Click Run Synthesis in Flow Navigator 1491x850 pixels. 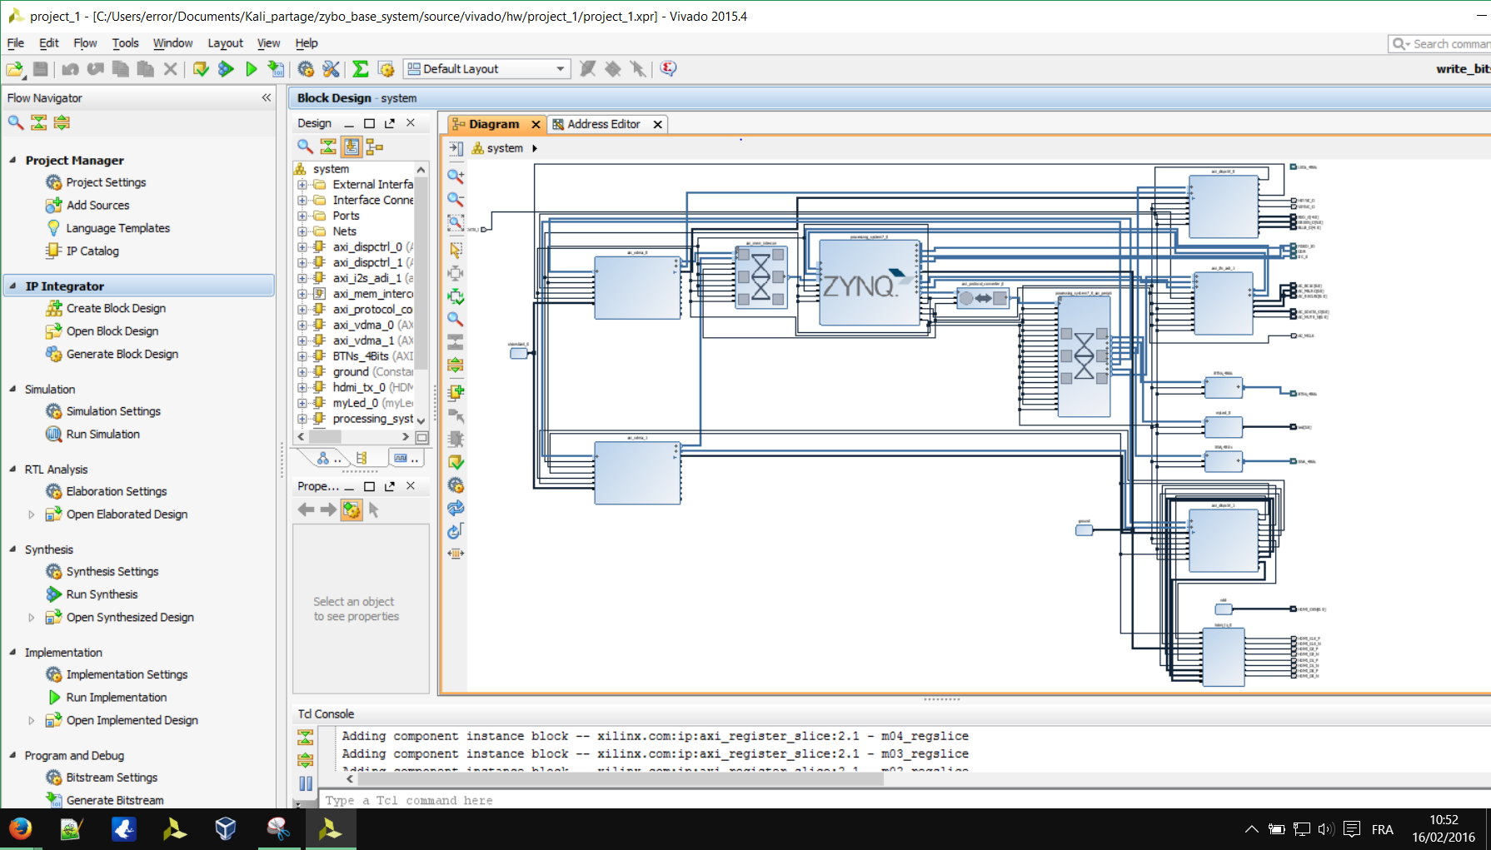[102, 594]
